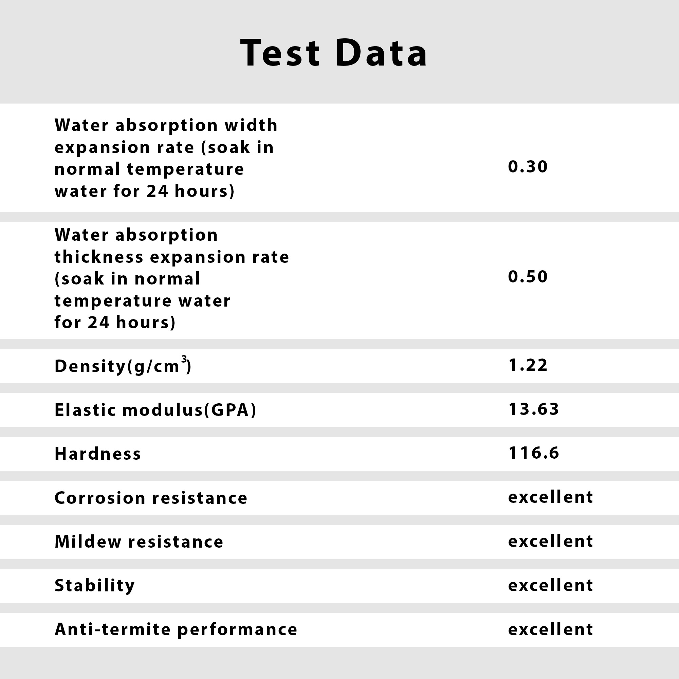The width and height of the screenshot is (679, 679).
Task: Click the 1.22 density value
Action: point(528,365)
